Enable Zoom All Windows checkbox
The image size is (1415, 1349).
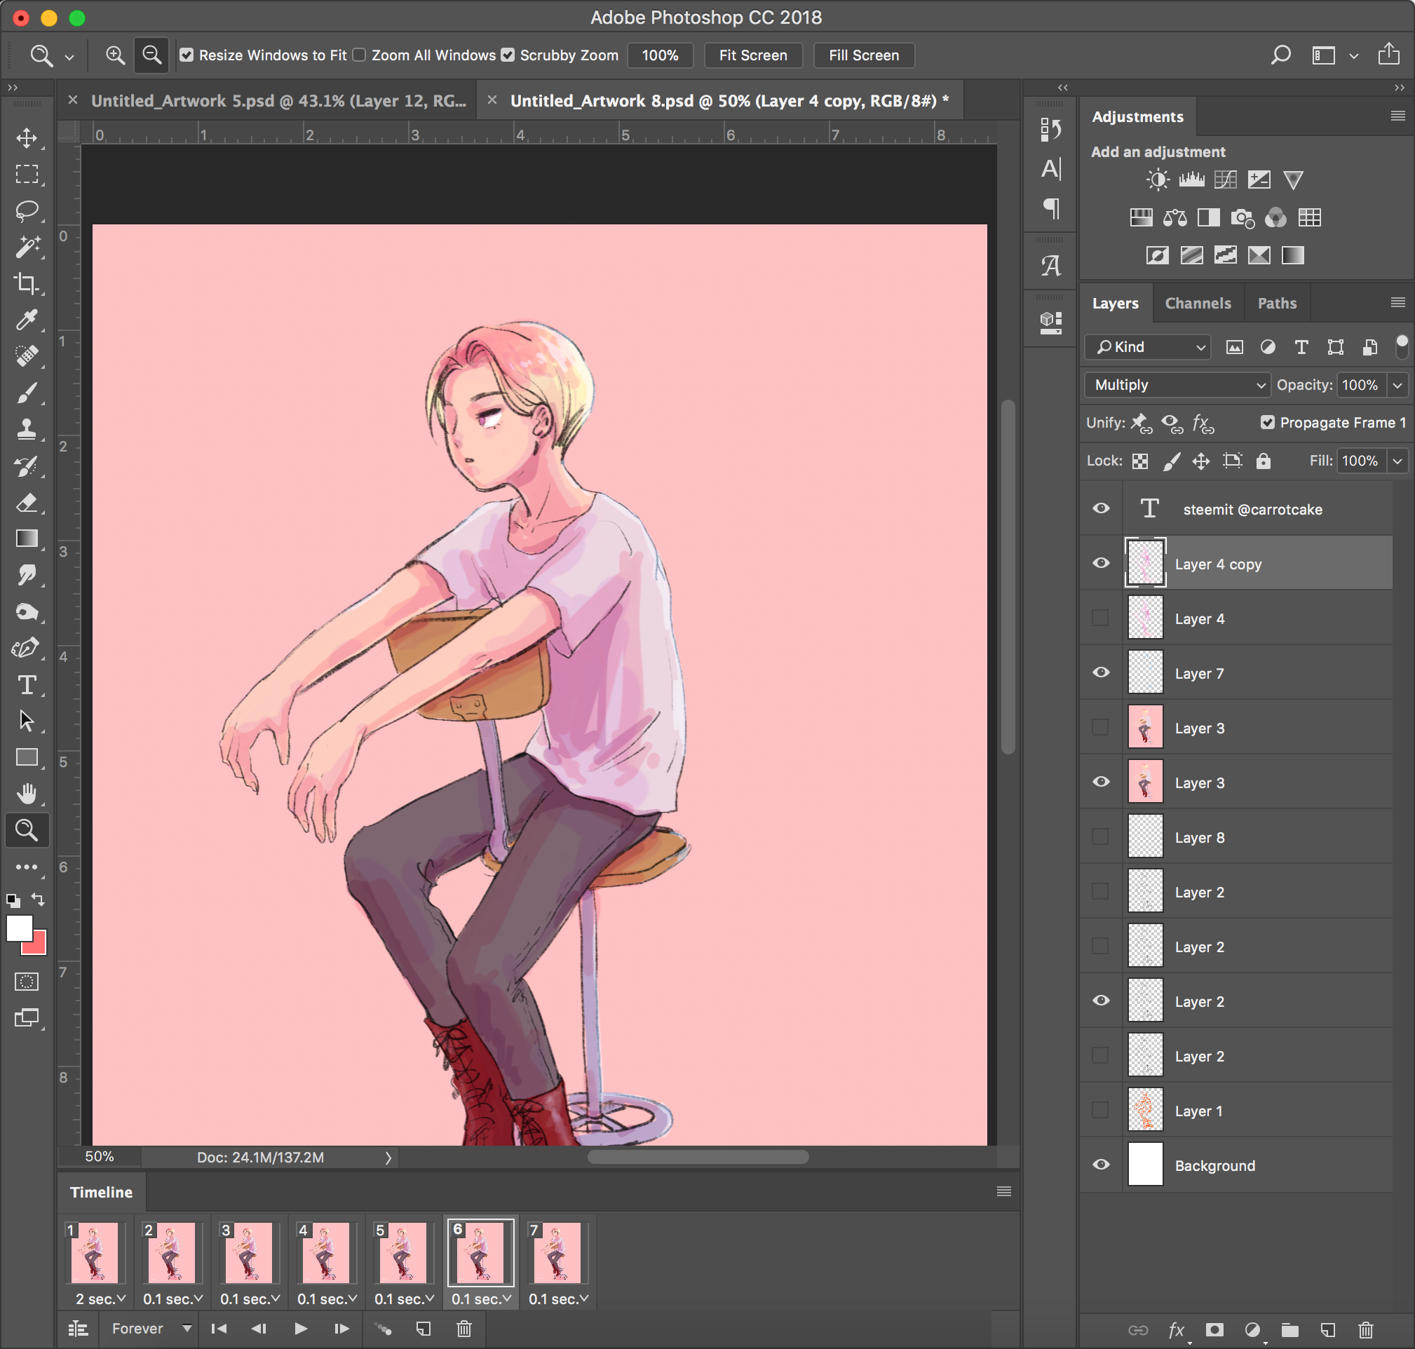tap(360, 55)
